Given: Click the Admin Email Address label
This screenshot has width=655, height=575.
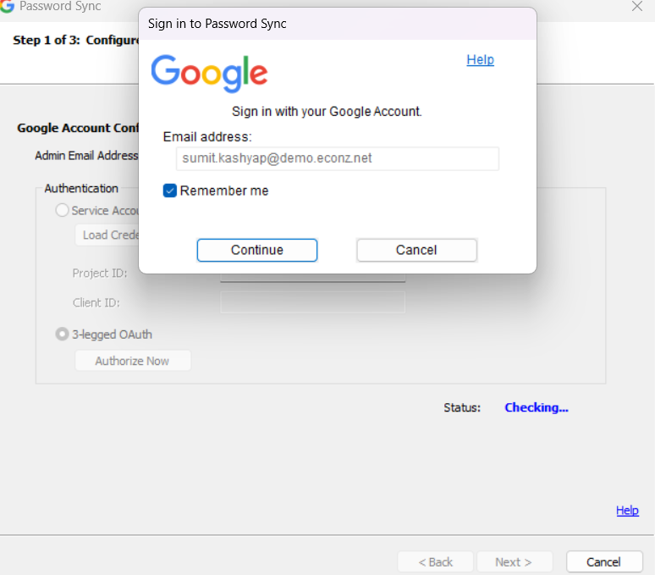Looking at the screenshot, I should coord(86,156).
